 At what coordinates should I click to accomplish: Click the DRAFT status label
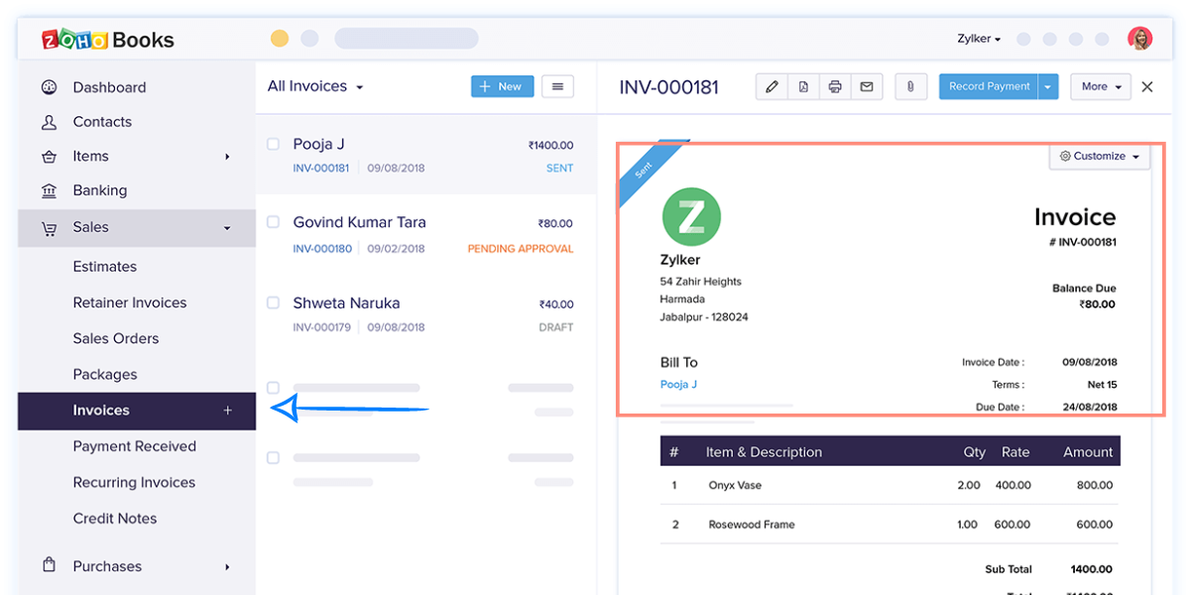(x=556, y=327)
